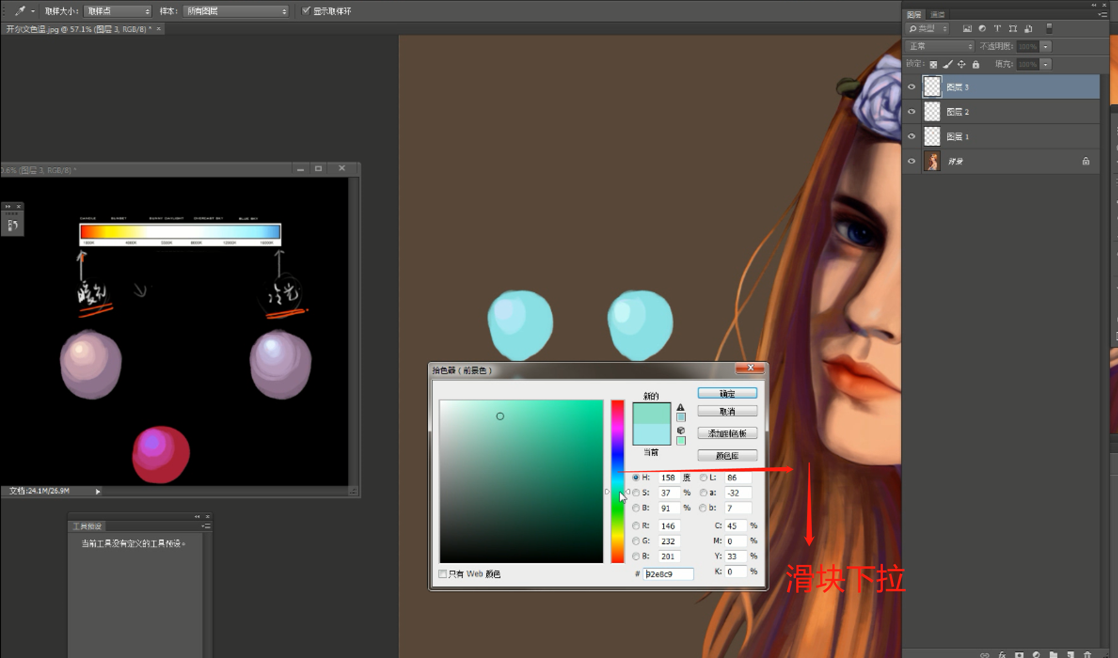Viewport: 1118px width, 658px height.
Task: Click lock position move icon
Action: tap(962, 64)
